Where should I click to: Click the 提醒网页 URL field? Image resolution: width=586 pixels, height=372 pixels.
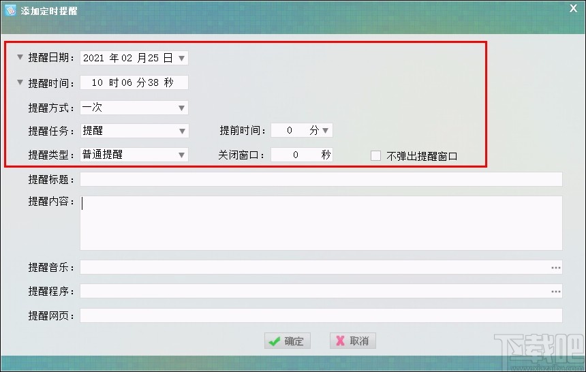[x=321, y=315]
